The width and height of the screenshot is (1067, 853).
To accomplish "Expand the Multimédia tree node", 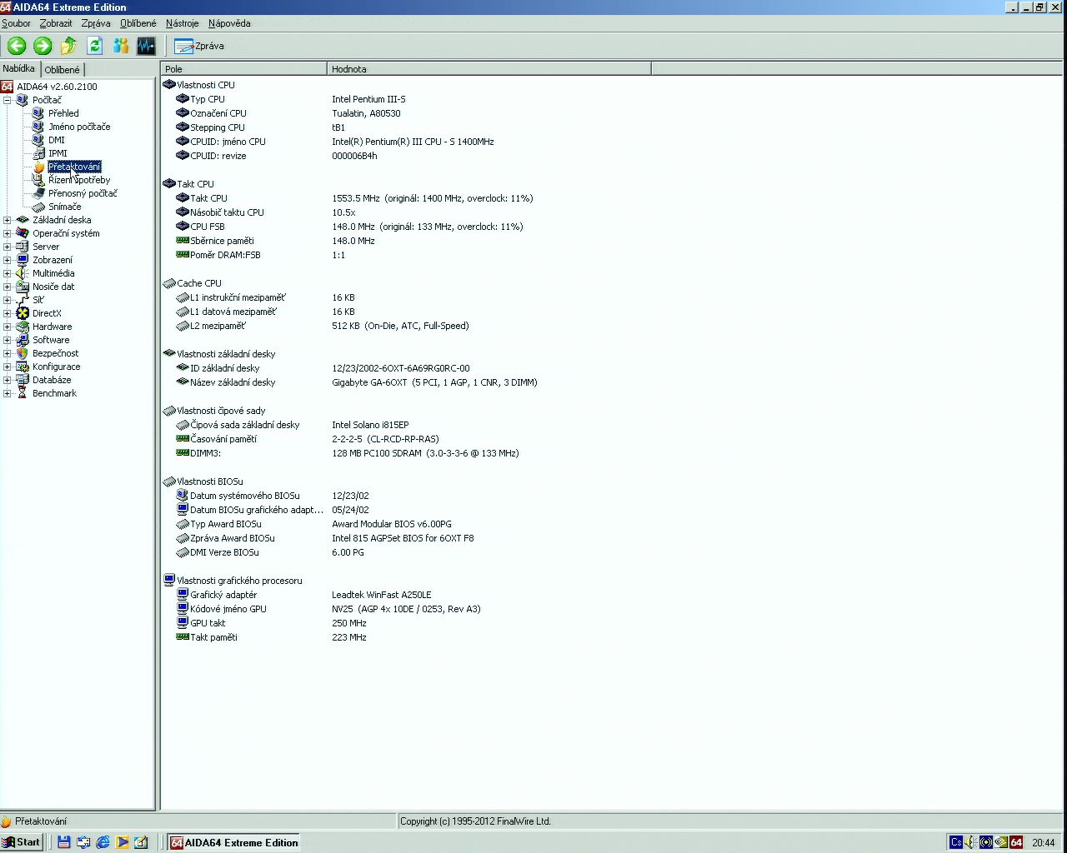I will 8,273.
